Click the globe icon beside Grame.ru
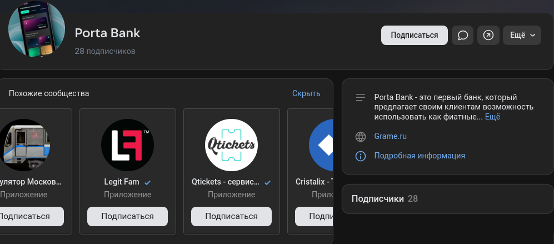554x244 pixels. point(361,137)
